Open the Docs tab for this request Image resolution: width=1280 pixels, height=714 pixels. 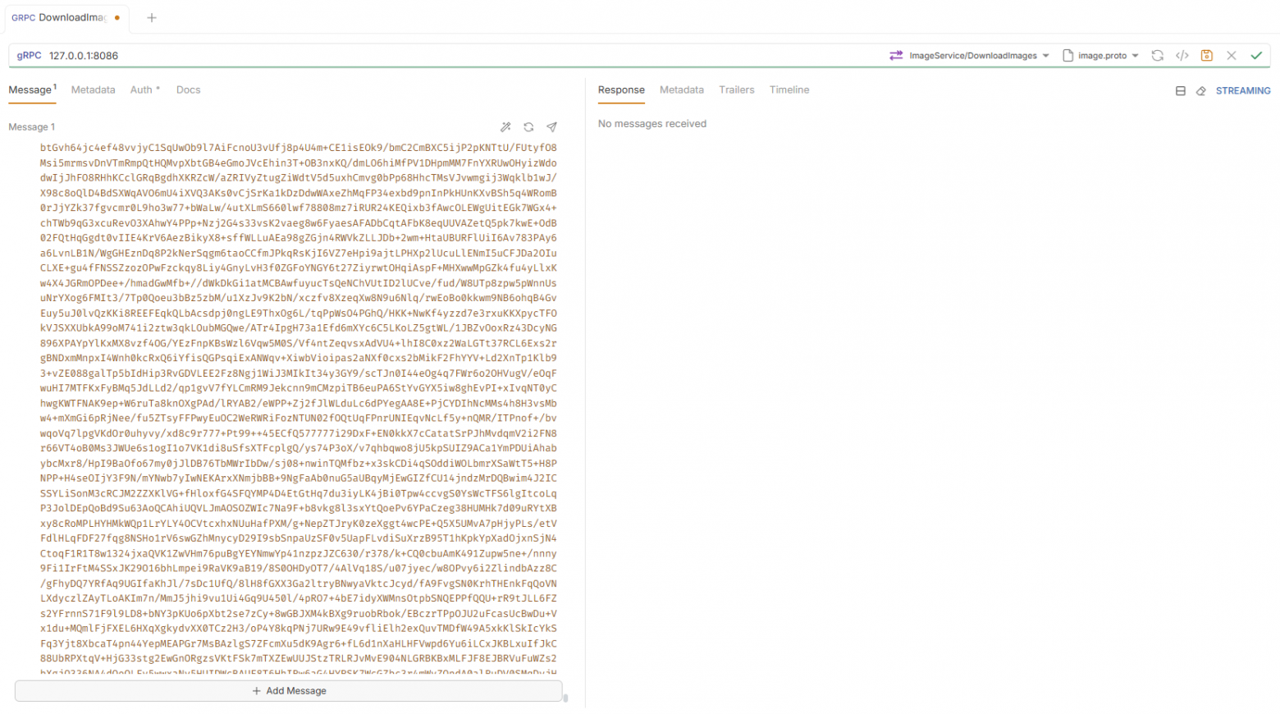tap(188, 89)
